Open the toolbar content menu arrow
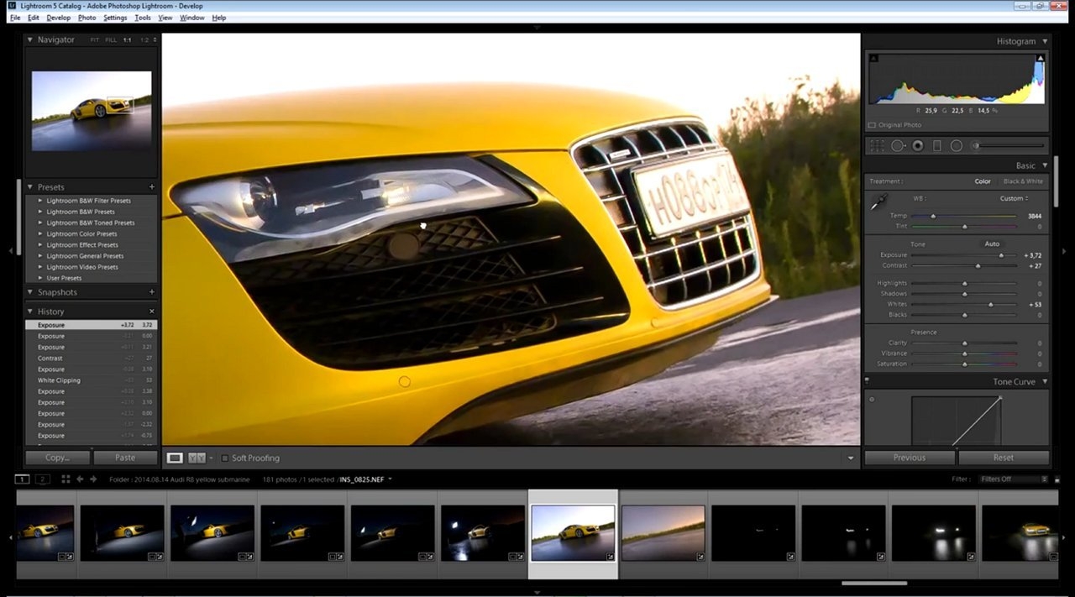This screenshot has height=597, width=1075. 851,458
